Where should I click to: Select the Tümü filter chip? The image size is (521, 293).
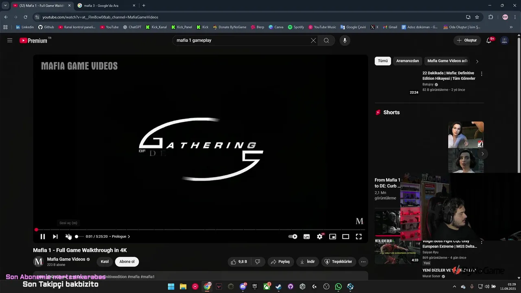(383, 61)
